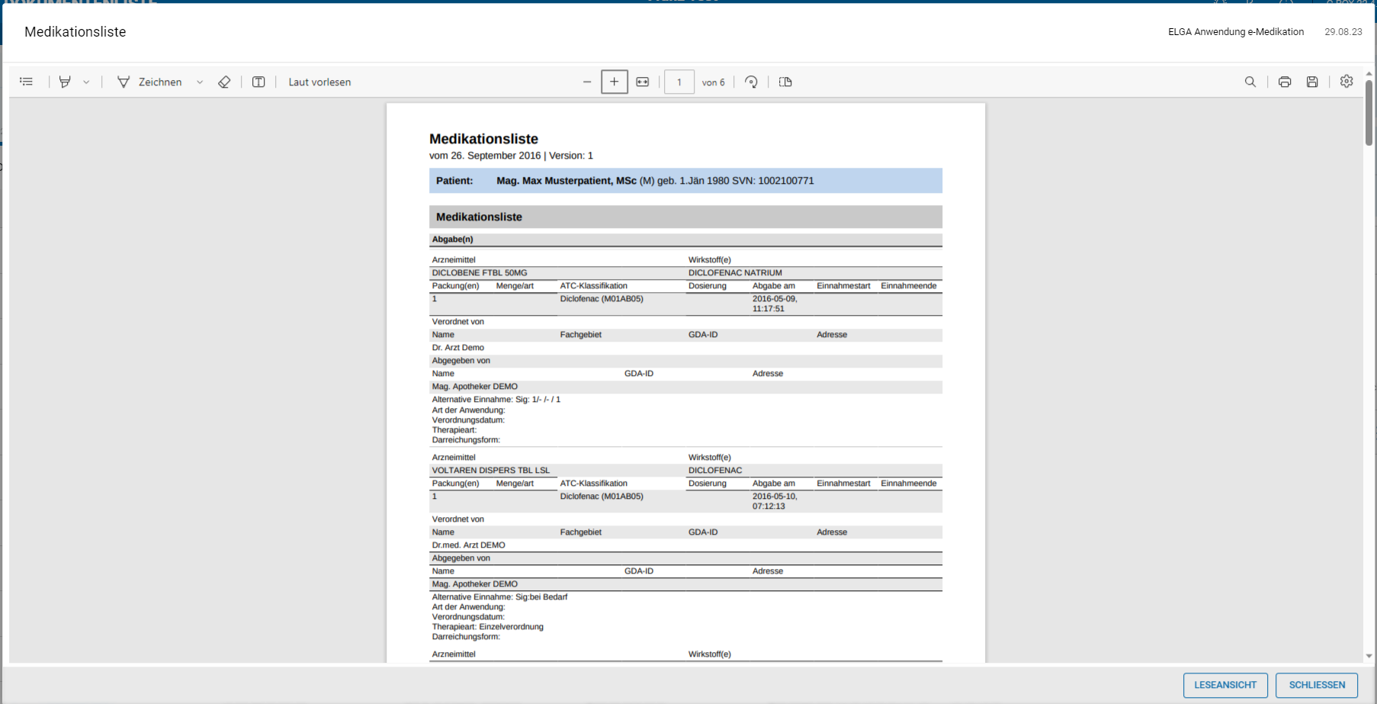Start Laut vorlesen read aloud
Viewport: 1377px width, 704px height.
click(319, 82)
